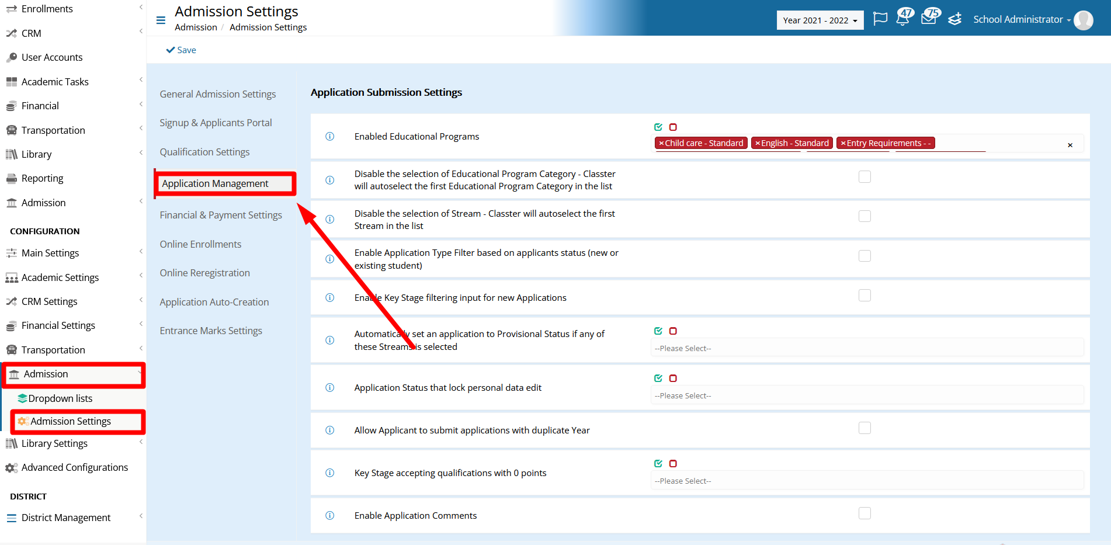The height and width of the screenshot is (545, 1111).
Task: Tick Disable selection of Educational Program Category
Action: click(865, 176)
